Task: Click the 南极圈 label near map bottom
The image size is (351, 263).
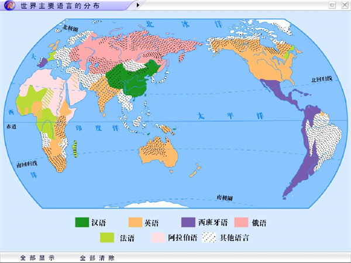Action: click(225, 198)
